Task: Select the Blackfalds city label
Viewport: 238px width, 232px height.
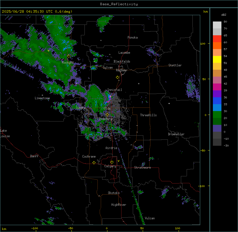Action: [122, 61]
